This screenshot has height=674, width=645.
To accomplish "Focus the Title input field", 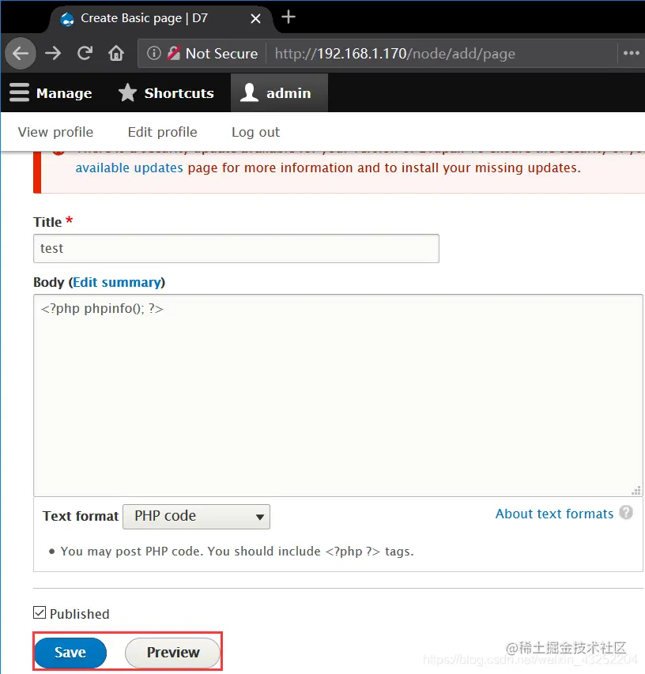I will click(236, 248).
